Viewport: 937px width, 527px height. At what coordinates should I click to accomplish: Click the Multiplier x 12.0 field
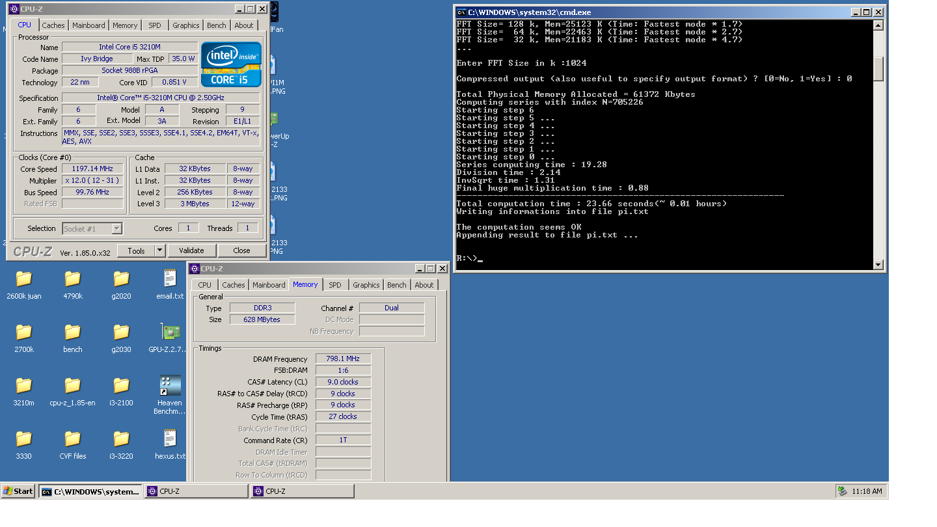92,180
